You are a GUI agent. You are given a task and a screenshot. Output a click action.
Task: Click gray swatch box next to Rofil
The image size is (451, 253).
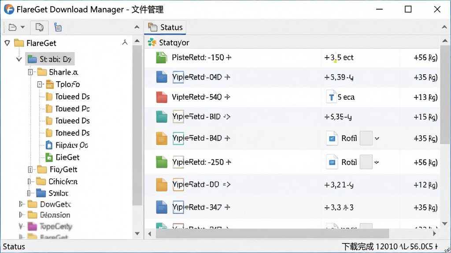366,138
